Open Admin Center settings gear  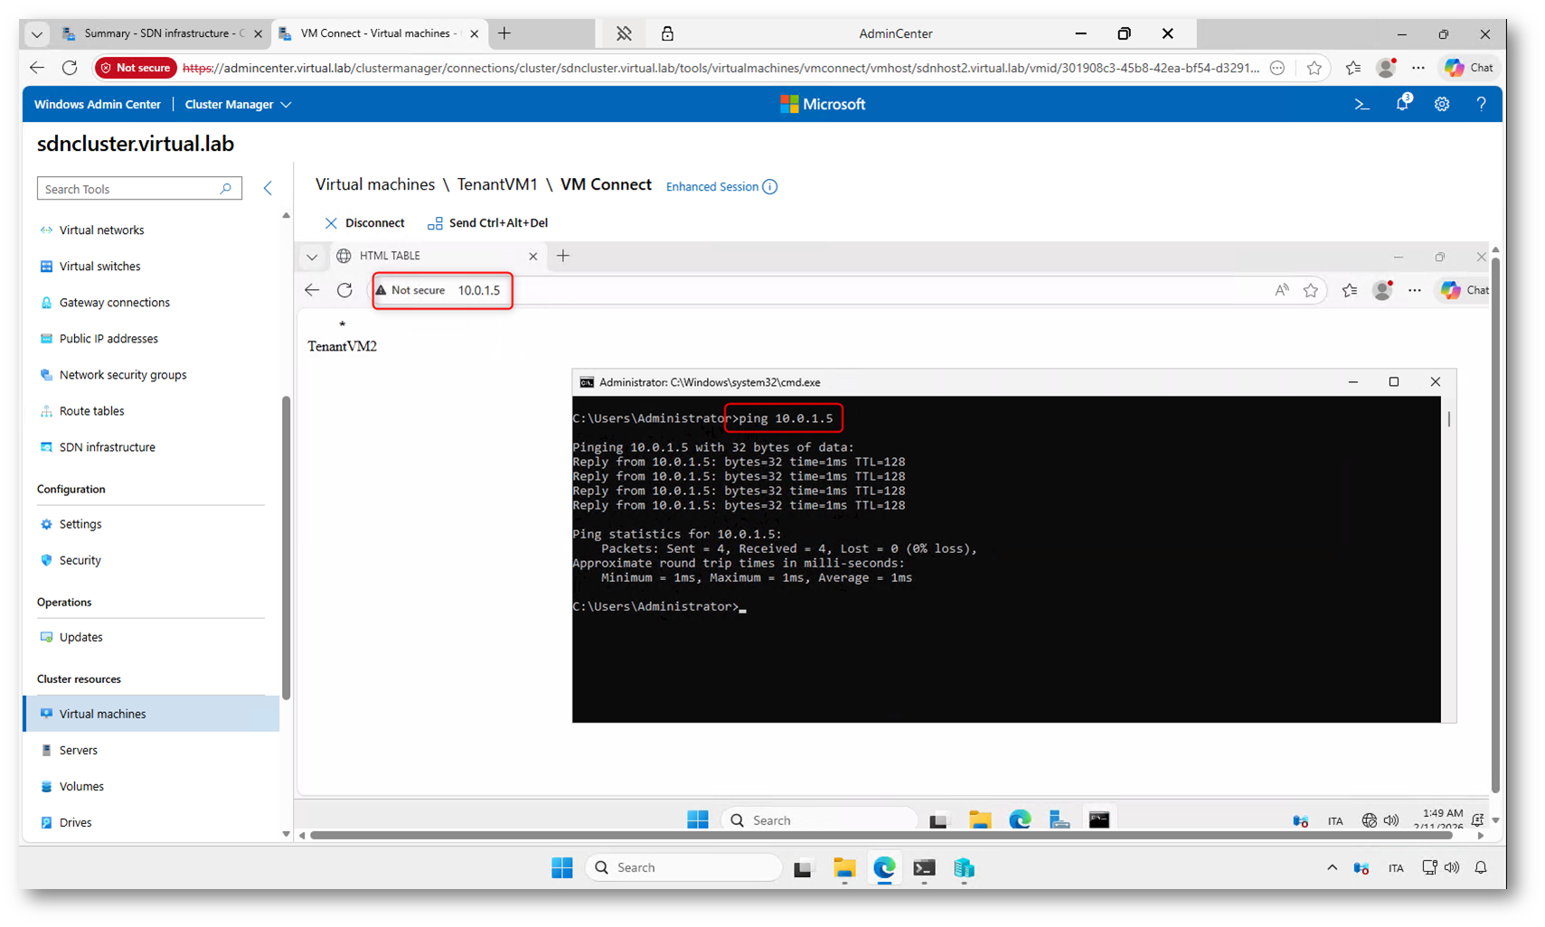coord(1442,105)
